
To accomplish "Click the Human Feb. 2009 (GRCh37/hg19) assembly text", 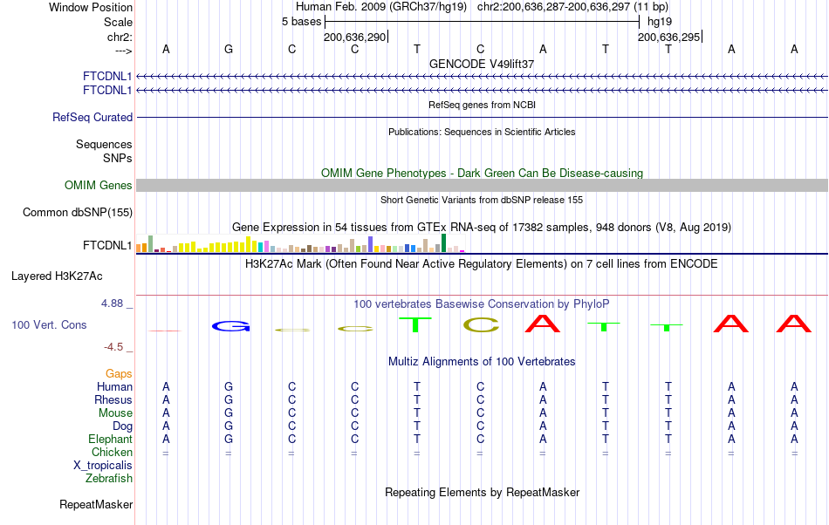I will 380,7.
